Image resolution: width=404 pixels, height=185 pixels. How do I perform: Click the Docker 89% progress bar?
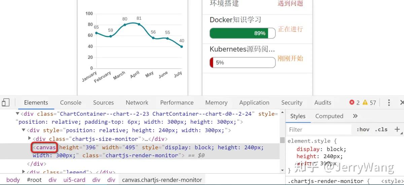[x=242, y=33]
